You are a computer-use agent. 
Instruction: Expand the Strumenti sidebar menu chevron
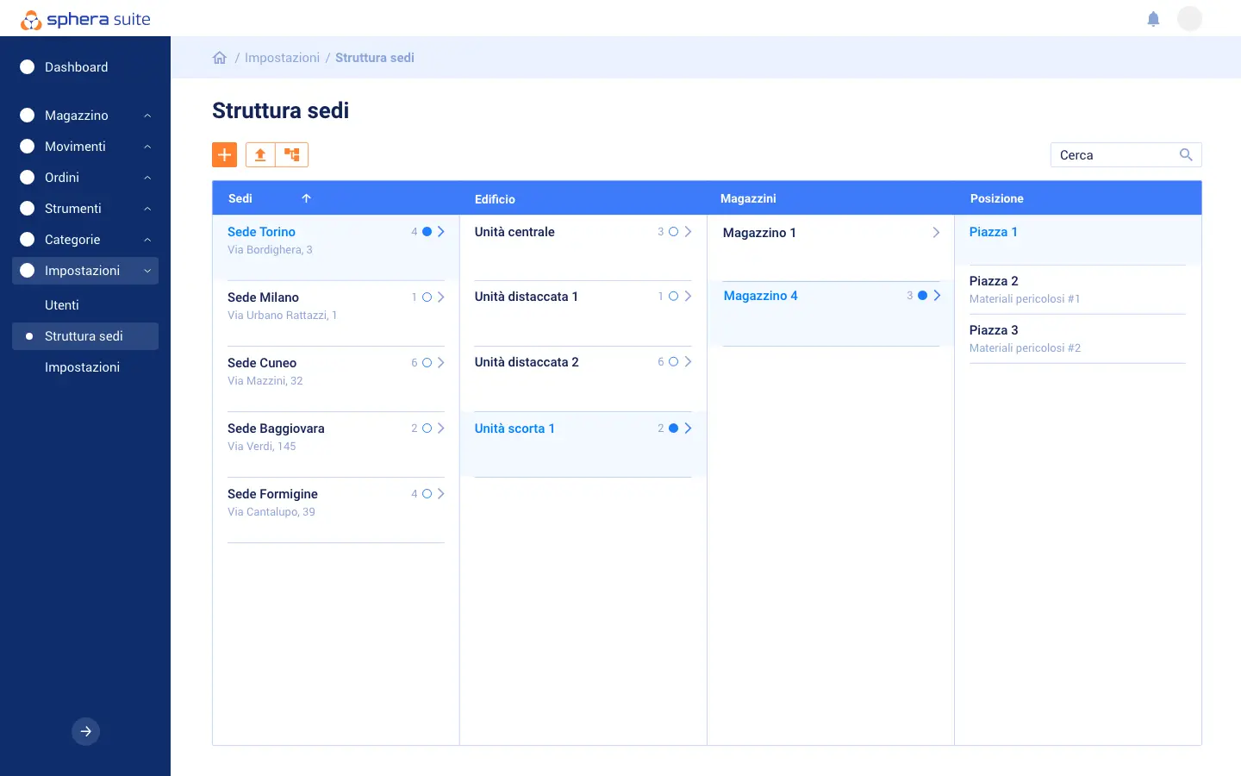click(147, 209)
